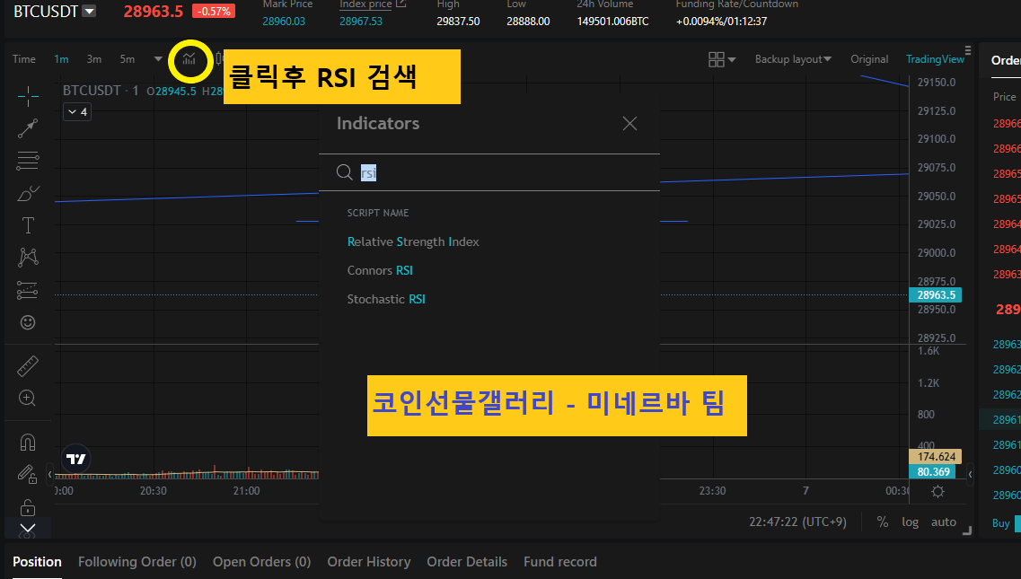Close the Indicators dialog
Screen dimensions: 1021x579
pos(629,123)
